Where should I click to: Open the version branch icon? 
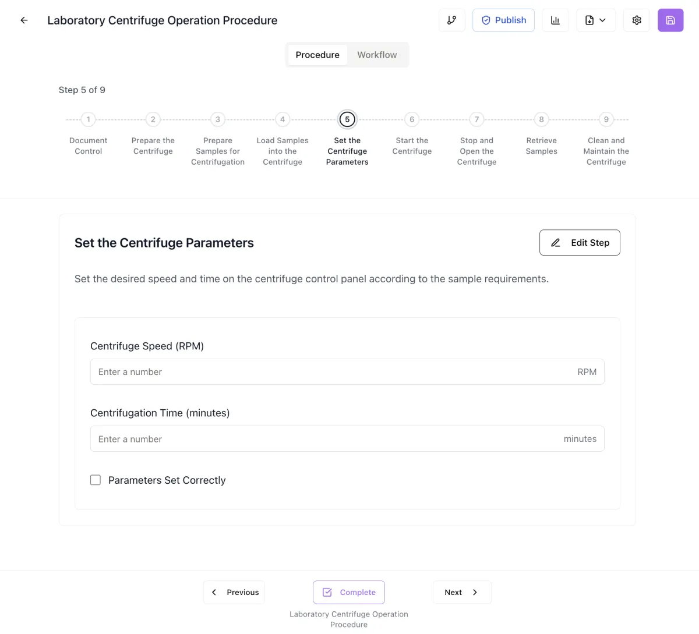tap(451, 20)
